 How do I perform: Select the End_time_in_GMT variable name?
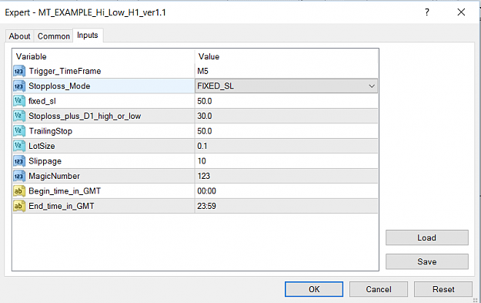click(62, 206)
